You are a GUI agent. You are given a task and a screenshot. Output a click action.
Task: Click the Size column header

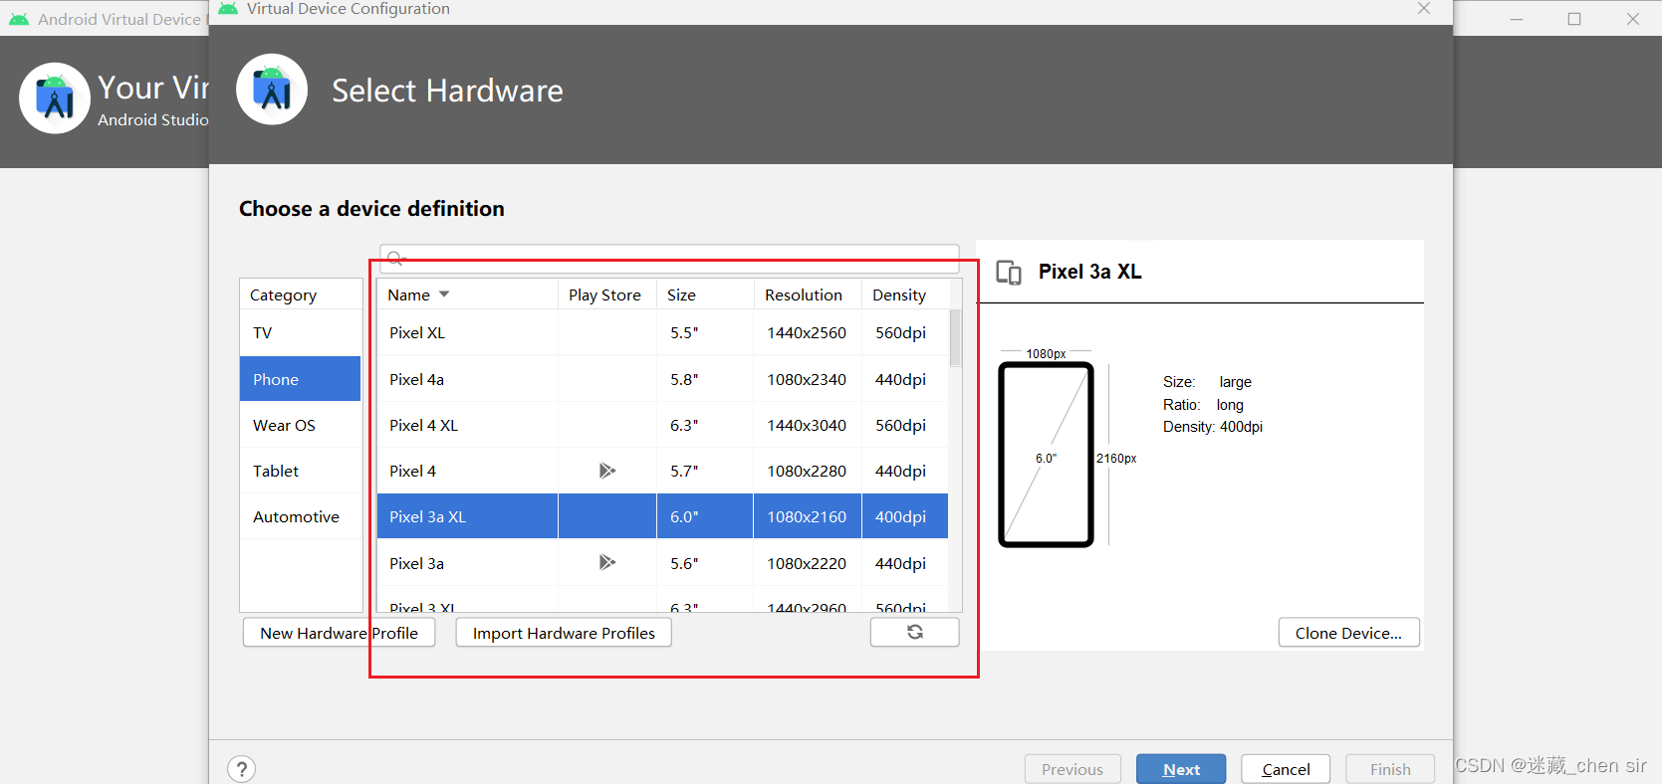point(704,294)
